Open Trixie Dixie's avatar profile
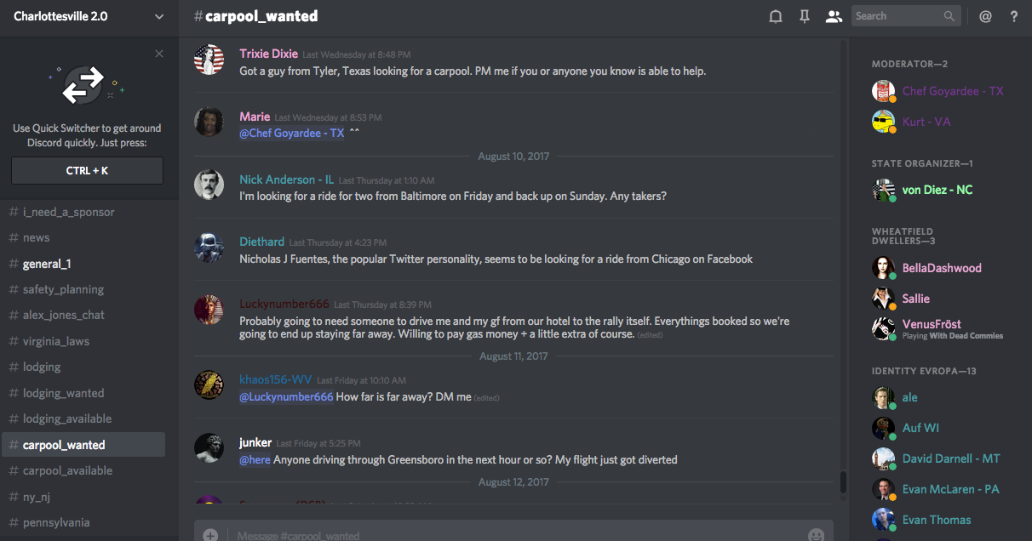Screen dimensions: 1032x541 [209, 60]
